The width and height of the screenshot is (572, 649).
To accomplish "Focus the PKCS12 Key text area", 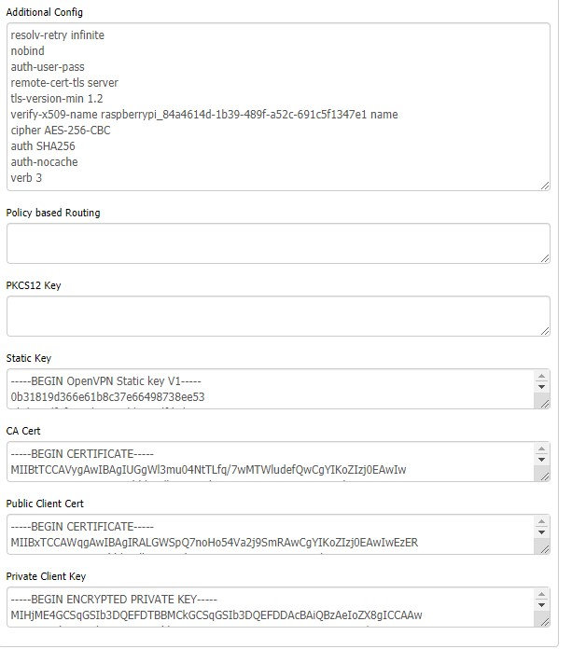I will pos(278,316).
